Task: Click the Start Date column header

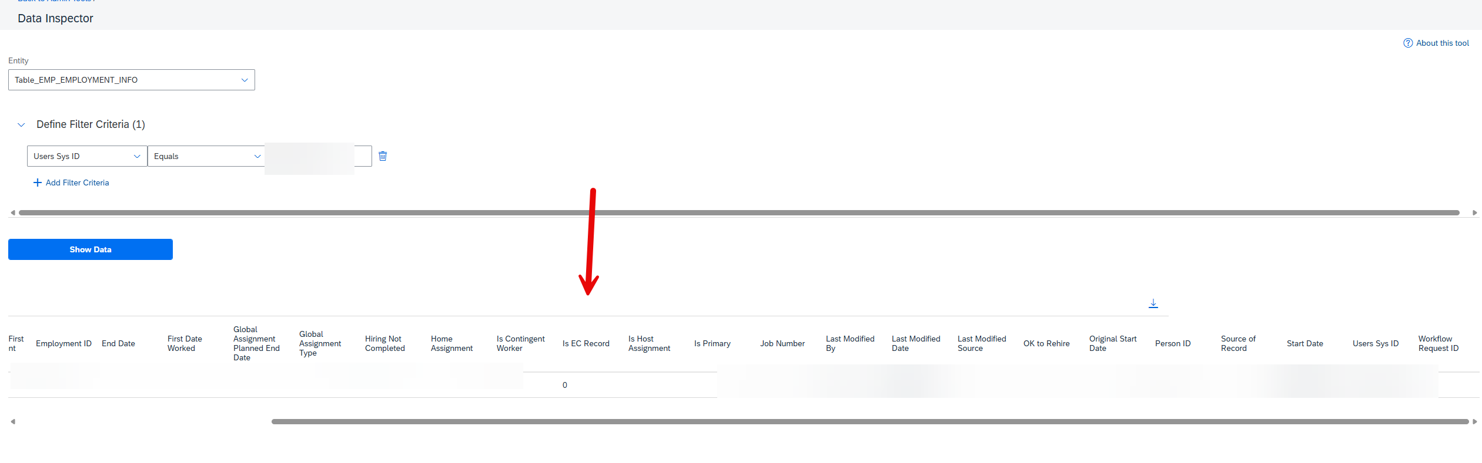Action: [1304, 343]
